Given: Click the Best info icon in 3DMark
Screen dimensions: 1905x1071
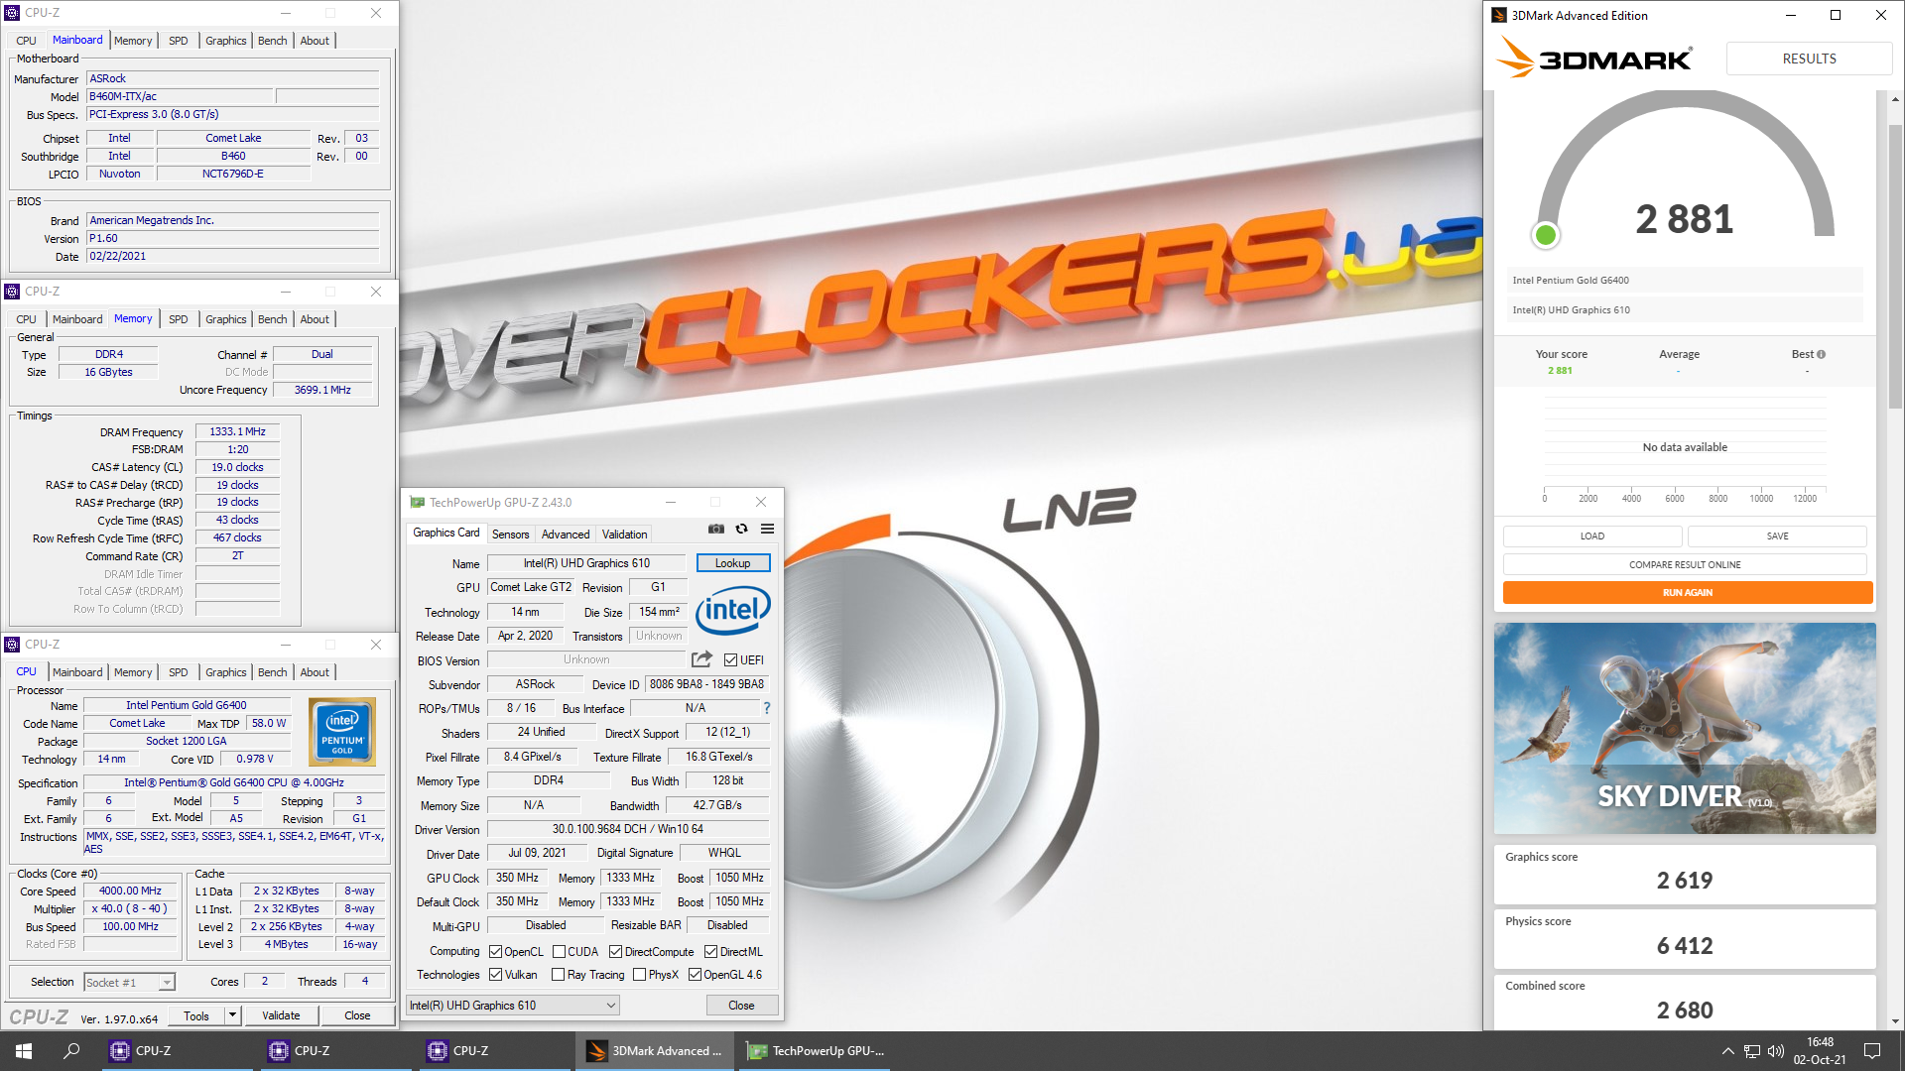Looking at the screenshot, I should (x=1821, y=354).
